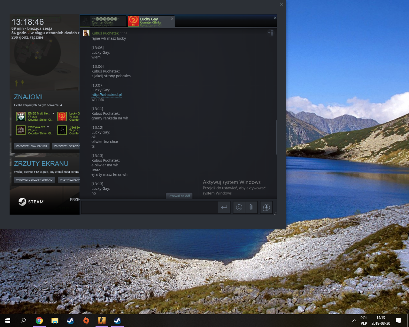
Task: Expand dropdown arrow next to EMBE Multi-He...
Action: click(x=53, y=113)
